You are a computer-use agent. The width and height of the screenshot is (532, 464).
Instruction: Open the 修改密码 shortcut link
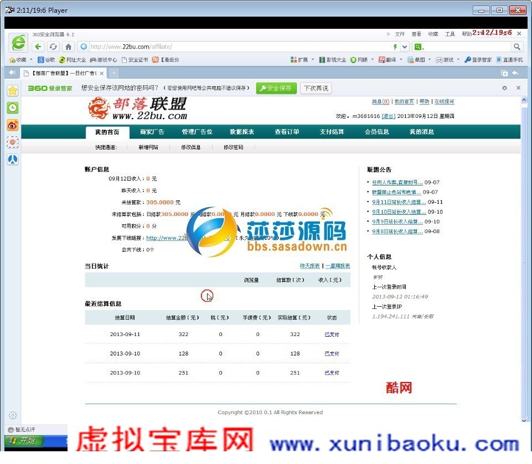tap(233, 147)
